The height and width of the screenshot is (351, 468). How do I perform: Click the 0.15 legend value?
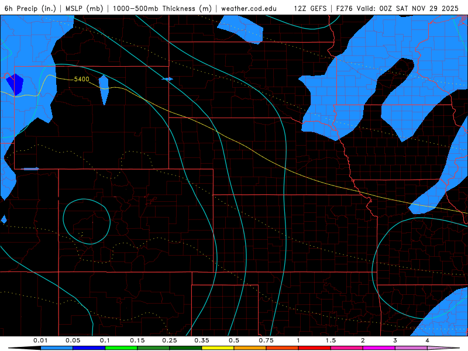(x=137, y=340)
